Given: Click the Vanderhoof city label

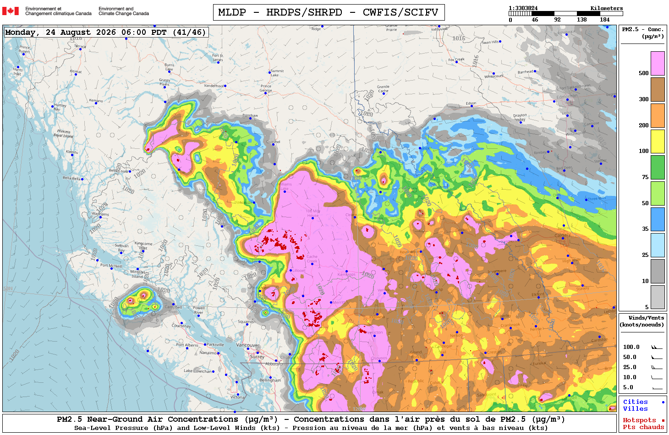Looking at the screenshot, I should tap(214, 86).
